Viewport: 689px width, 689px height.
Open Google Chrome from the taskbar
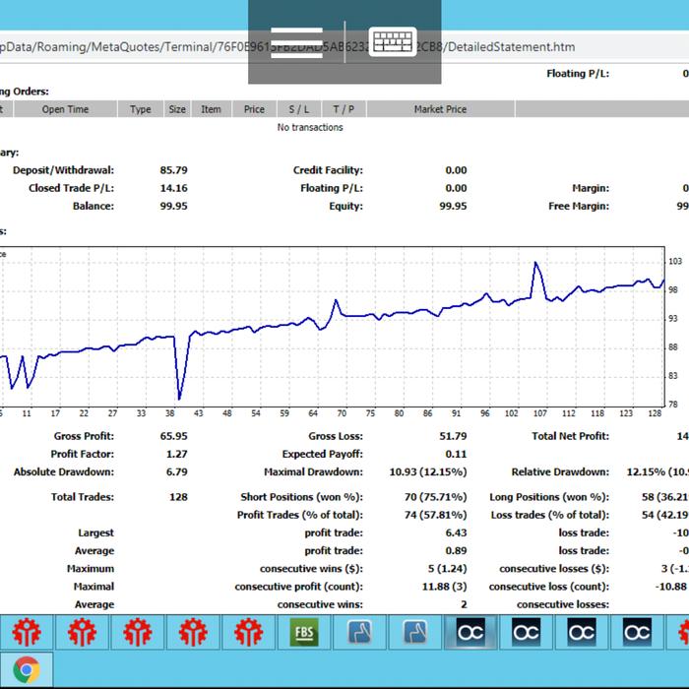(x=27, y=671)
